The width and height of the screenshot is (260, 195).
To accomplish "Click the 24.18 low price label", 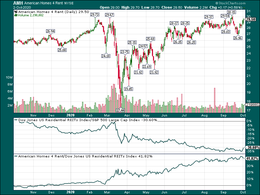I will tap(106, 56).
